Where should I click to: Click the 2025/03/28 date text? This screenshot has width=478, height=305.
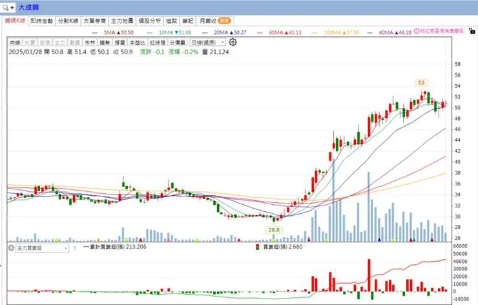(x=25, y=52)
